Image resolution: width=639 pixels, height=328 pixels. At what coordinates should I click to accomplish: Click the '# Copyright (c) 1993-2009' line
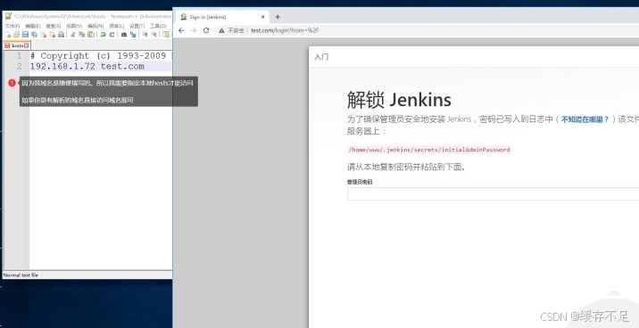coord(98,56)
